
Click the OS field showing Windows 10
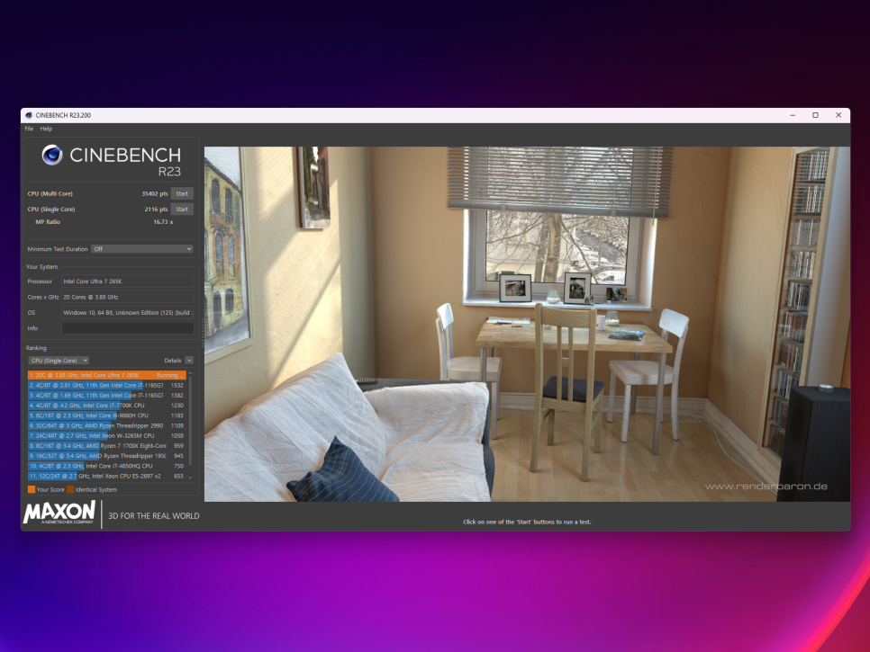[x=128, y=312]
